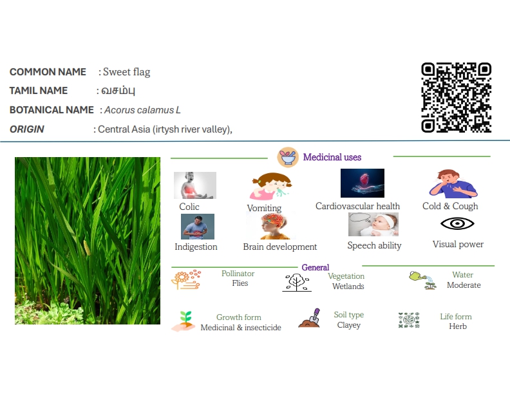This screenshot has height=394, width=510.
Task: Click the Visual power eye icon
Action: click(457, 224)
